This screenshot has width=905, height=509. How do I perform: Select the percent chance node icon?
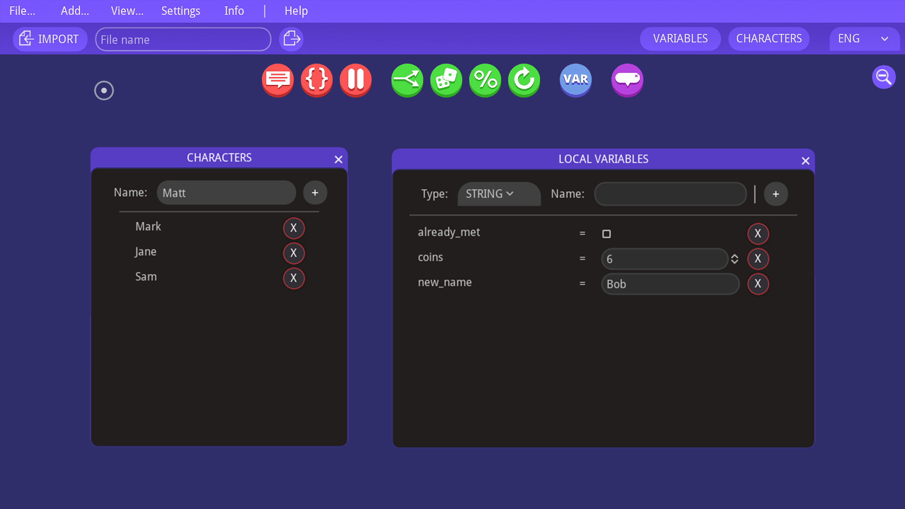(x=485, y=80)
